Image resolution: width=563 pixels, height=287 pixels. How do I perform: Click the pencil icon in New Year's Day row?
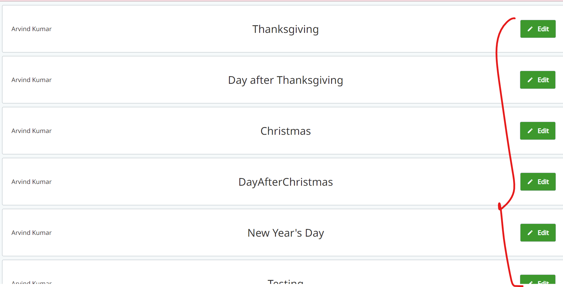pyautogui.click(x=530, y=233)
